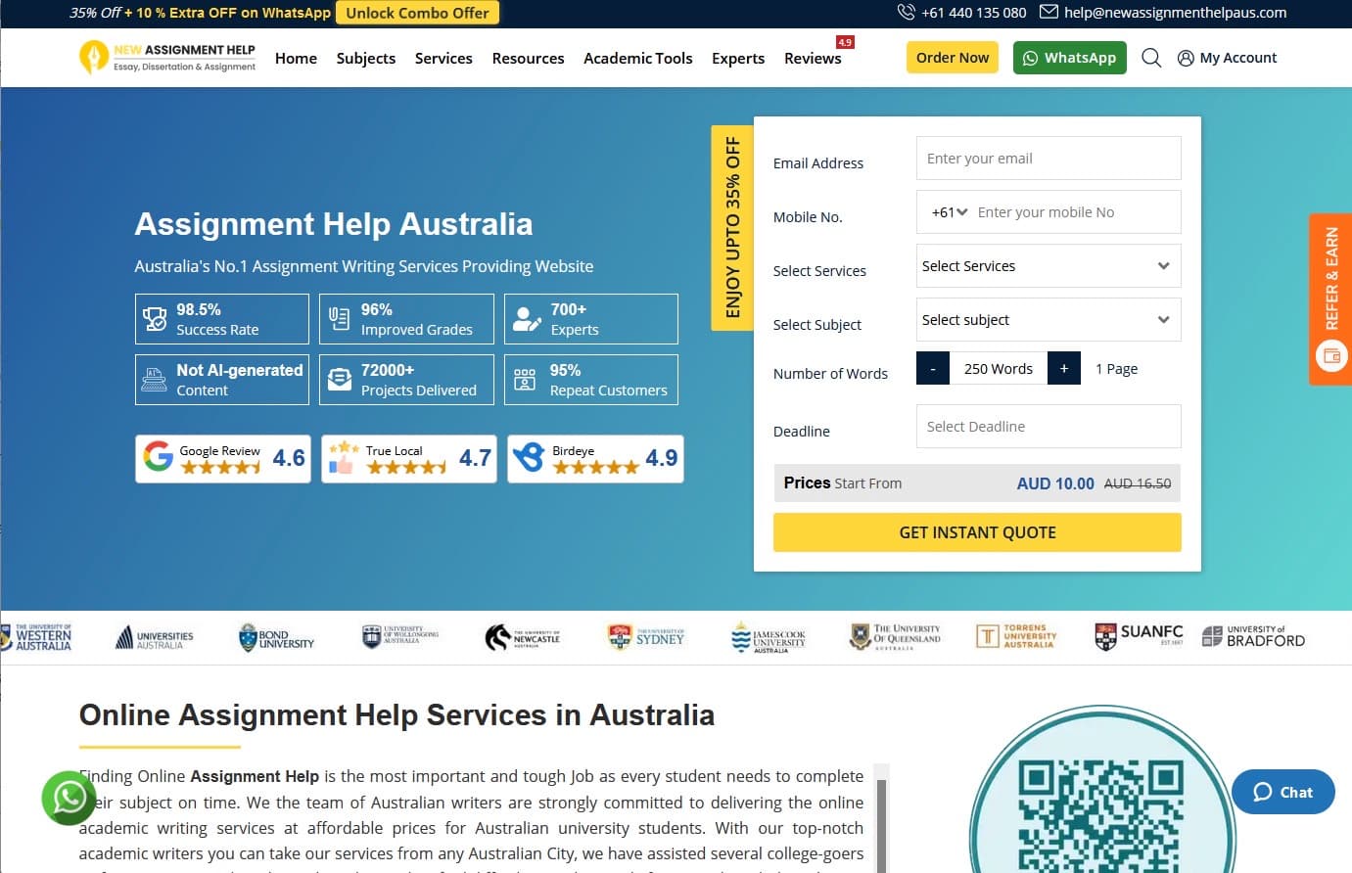Viewport: 1352px width, 873px height.
Task: Click the green WhatsApp navbar button
Action: click(x=1069, y=58)
